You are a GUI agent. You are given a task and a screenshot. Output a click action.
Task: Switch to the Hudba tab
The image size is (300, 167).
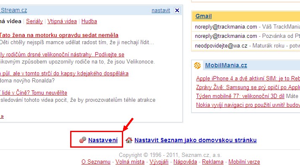(89, 21)
